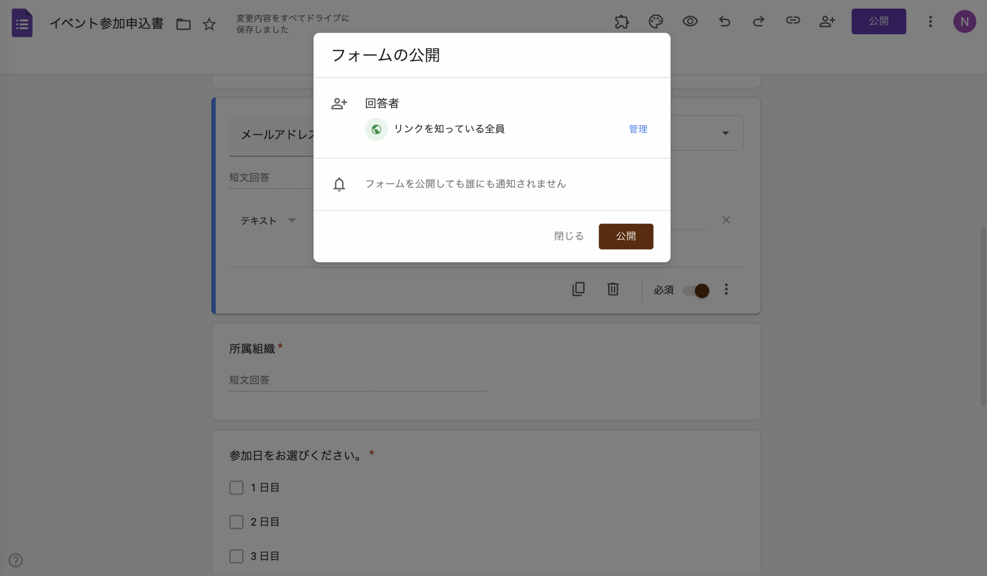The height and width of the screenshot is (576, 987).
Task: Duplicate the question with copy icon
Action: click(578, 289)
